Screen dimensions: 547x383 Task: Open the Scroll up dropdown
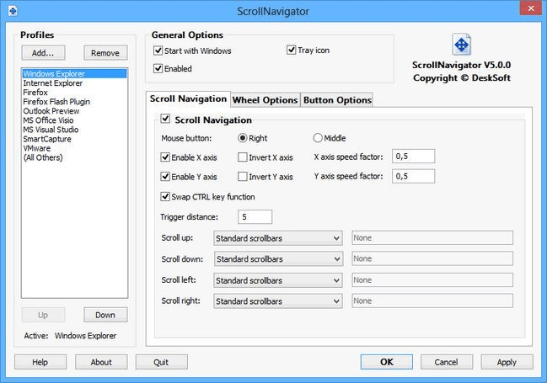[x=278, y=237]
